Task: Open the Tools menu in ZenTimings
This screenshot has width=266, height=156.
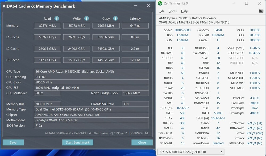Action: (x=173, y=11)
